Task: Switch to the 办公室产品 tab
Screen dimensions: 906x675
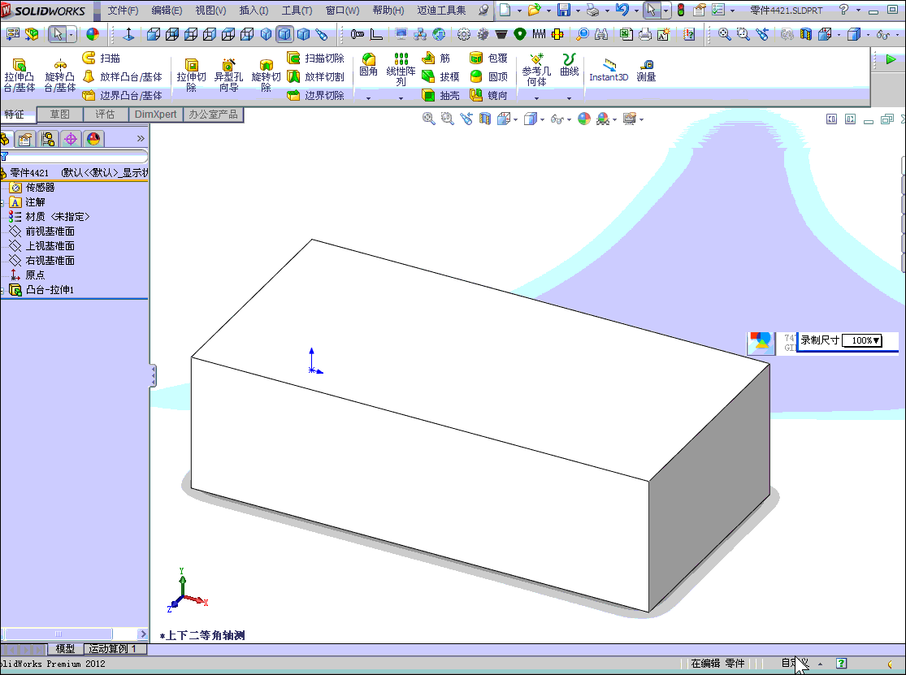Action: tap(213, 115)
